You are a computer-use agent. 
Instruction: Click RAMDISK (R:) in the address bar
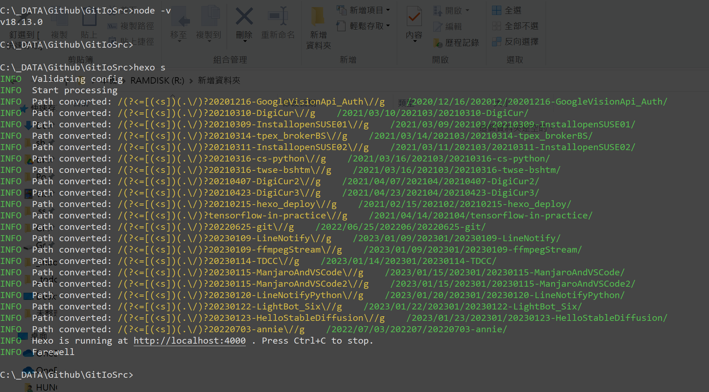[x=157, y=81]
